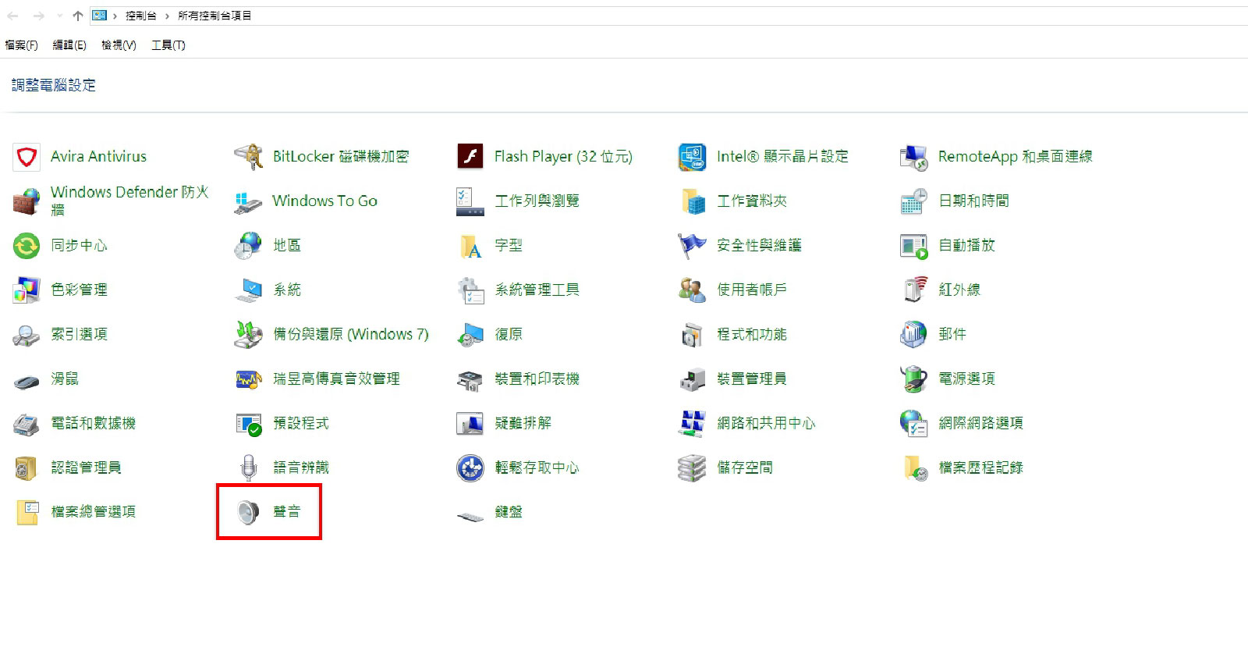Click the 儲存空間 drives icon
The image size is (1248, 647).
(692, 468)
